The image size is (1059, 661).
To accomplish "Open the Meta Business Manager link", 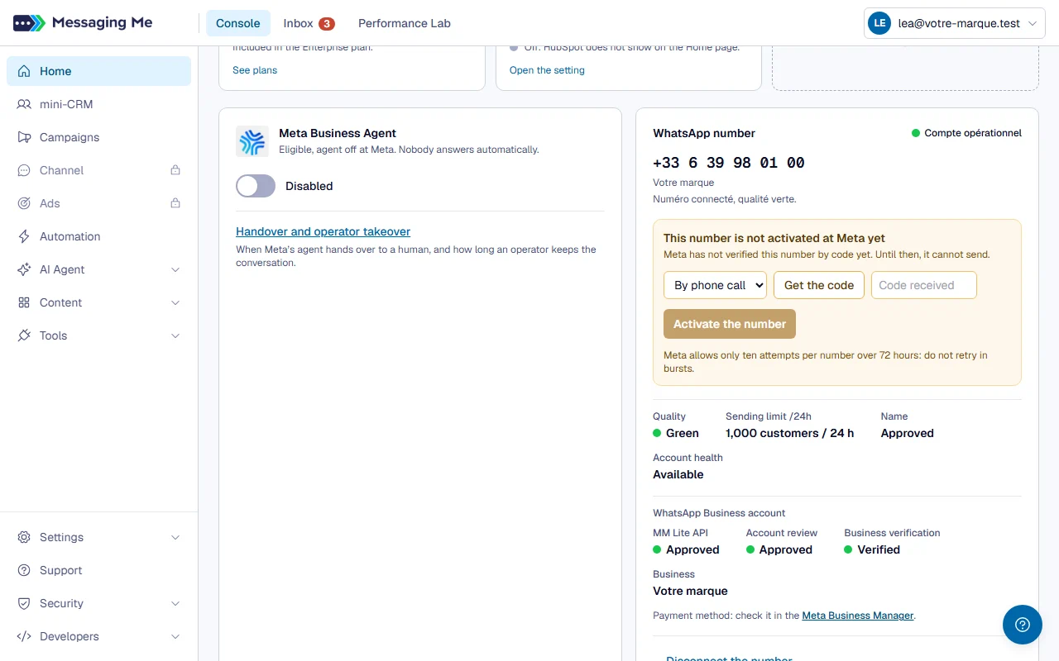I will [858, 616].
